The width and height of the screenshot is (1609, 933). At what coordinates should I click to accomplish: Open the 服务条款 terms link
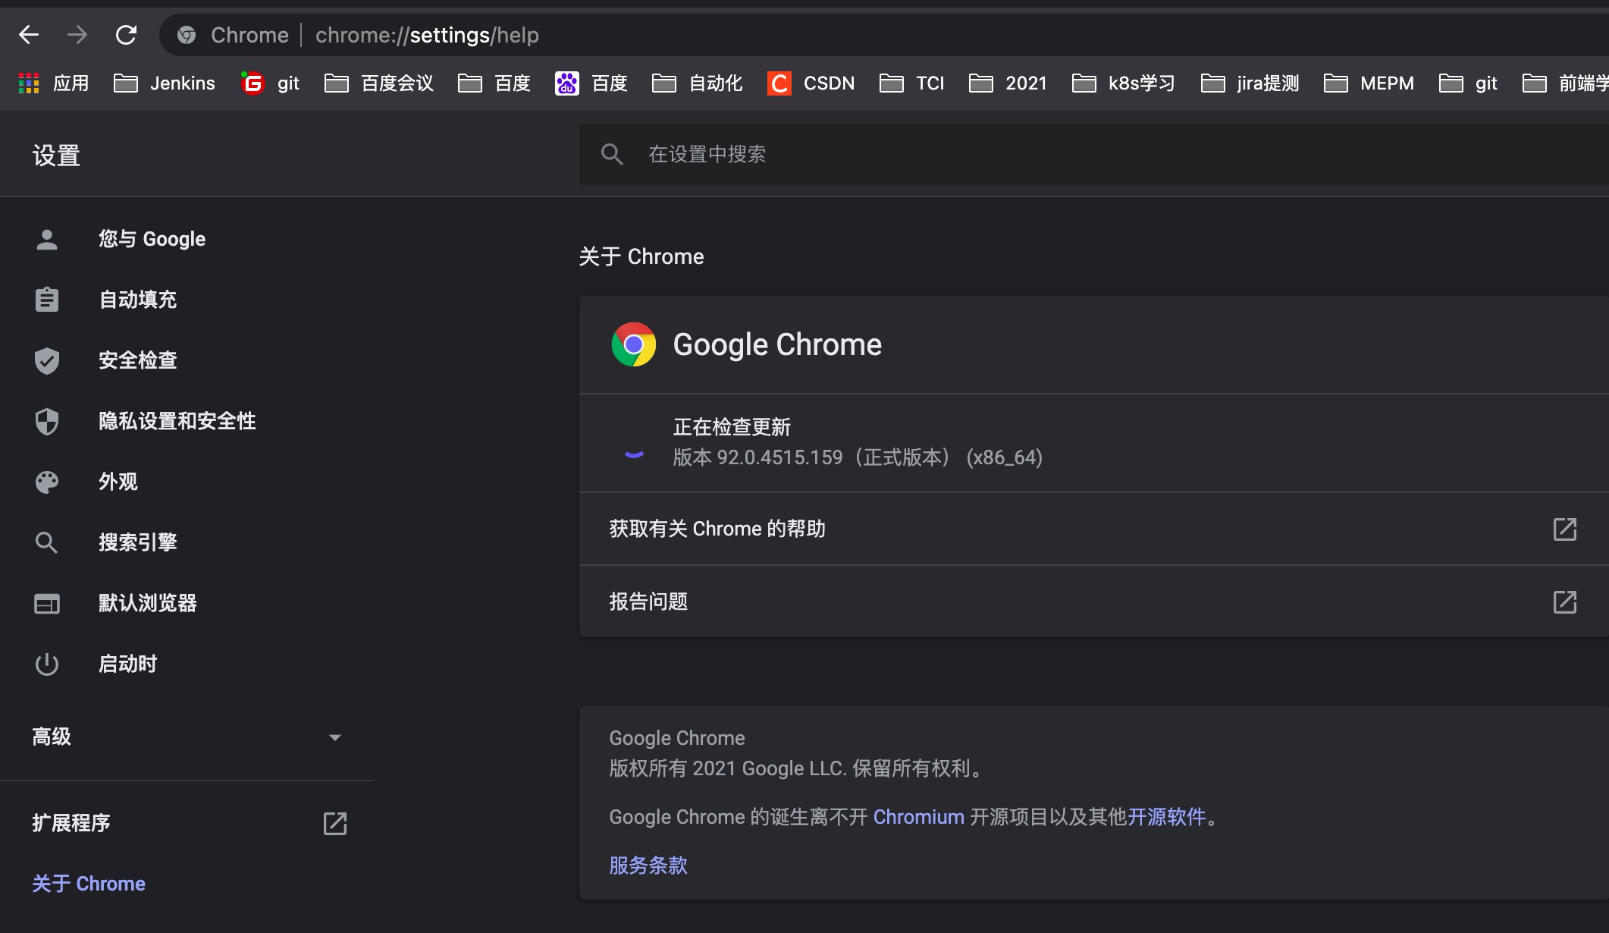click(648, 865)
